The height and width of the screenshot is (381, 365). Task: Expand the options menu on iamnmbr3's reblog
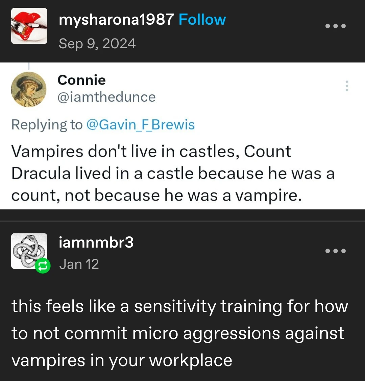coord(335,251)
